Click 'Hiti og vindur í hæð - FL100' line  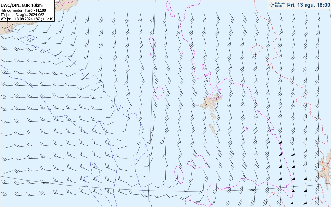click(23, 10)
